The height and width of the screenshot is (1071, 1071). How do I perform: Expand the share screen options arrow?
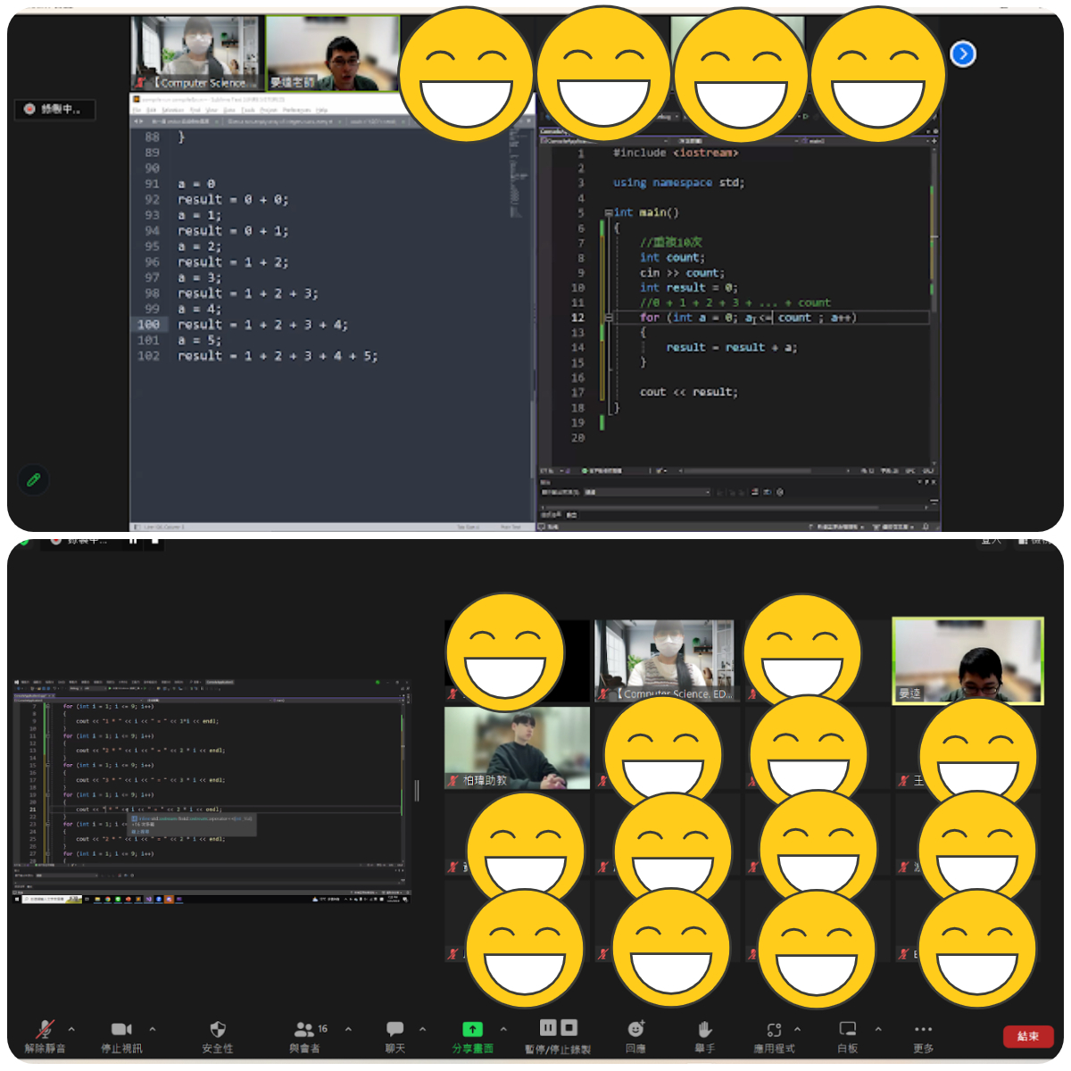[x=503, y=1029]
